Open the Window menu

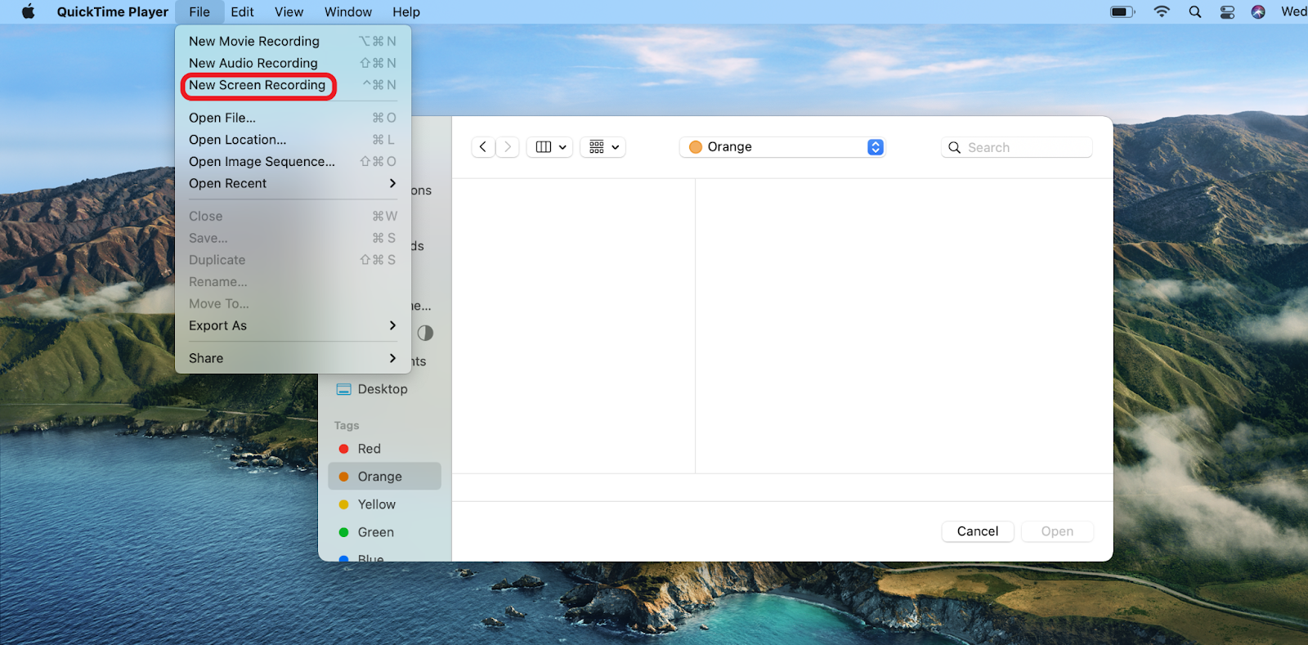348,11
